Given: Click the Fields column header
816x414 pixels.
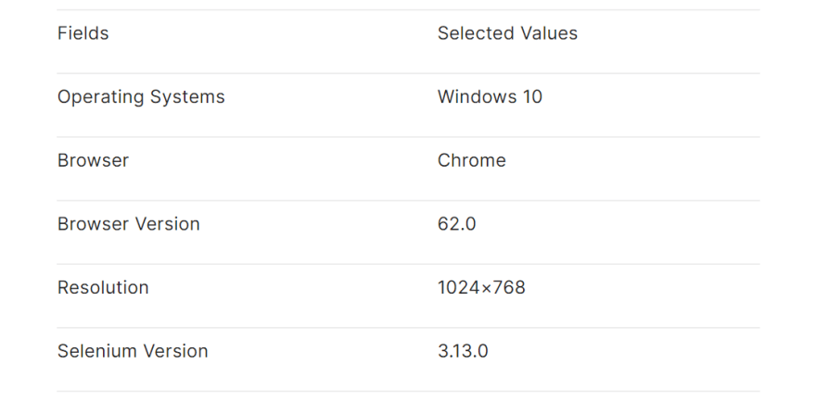Looking at the screenshot, I should (83, 33).
